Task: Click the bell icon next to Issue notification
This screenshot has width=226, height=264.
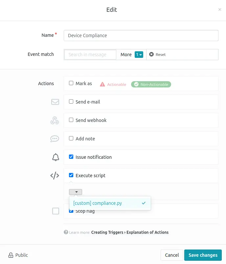Action: [x=55, y=157]
